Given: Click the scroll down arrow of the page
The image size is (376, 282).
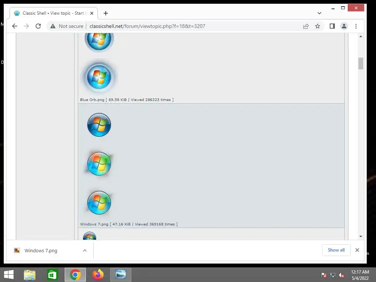Looking at the screenshot, I should point(361,236).
